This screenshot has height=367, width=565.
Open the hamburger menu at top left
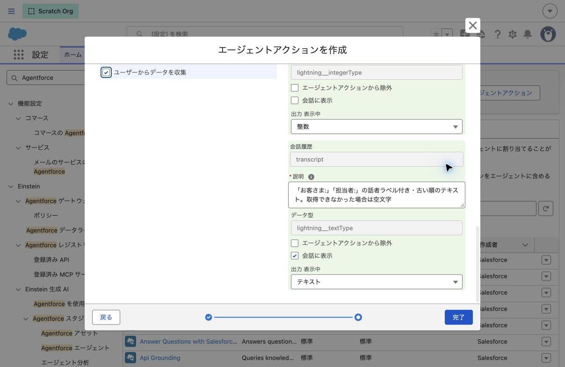(11, 11)
